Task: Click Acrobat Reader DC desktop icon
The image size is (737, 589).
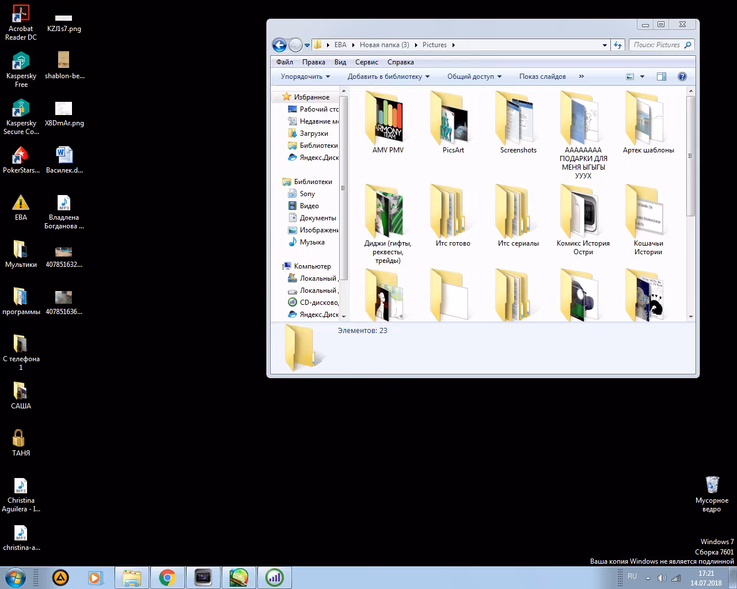Action: 21,23
